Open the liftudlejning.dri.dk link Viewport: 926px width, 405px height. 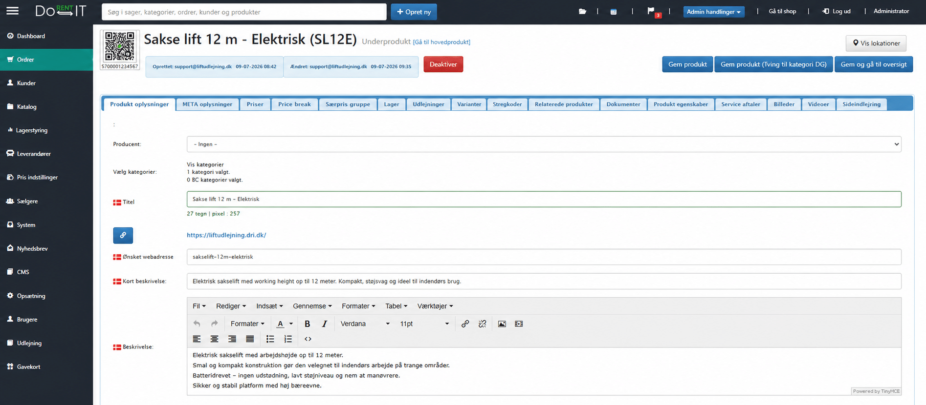(226, 235)
